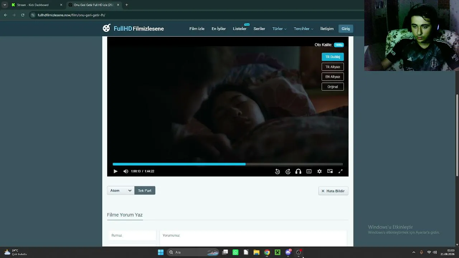Screen dimensions: 459x258
Task: Open the Wi-Fi network settings icon
Action: click(429, 252)
